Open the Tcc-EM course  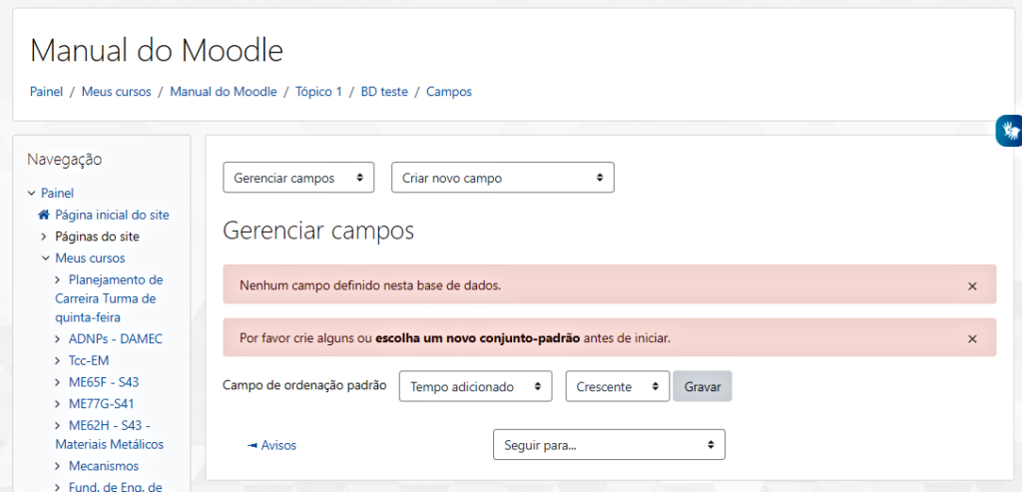[x=89, y=360]
